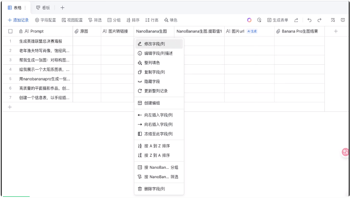This screenshot has width=350, height=198.
Task: Select row number 1
Action: pos(10,41)
